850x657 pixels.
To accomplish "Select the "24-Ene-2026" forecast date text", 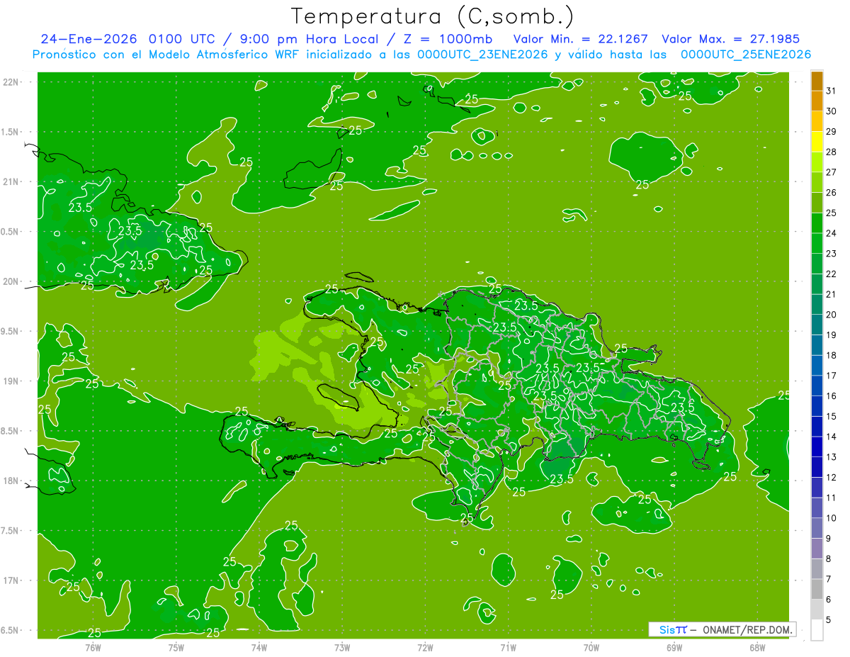I will 89,39.
